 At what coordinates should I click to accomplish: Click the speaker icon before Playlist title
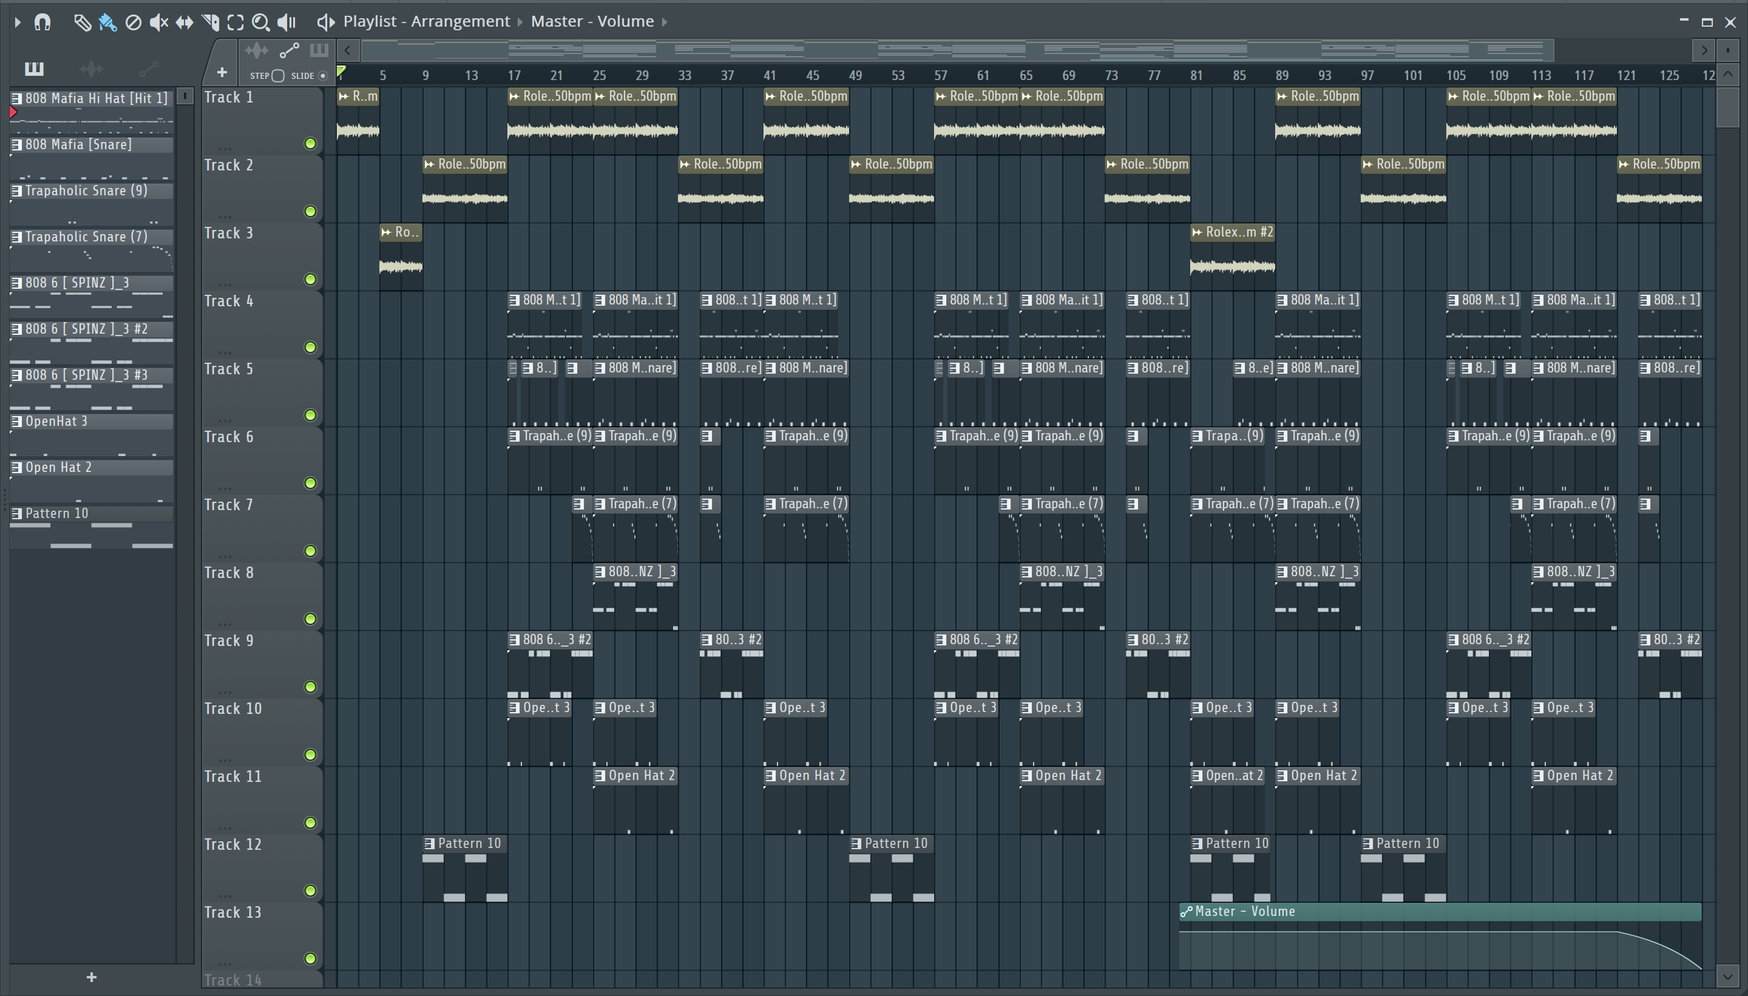click(x=326, y=22)
